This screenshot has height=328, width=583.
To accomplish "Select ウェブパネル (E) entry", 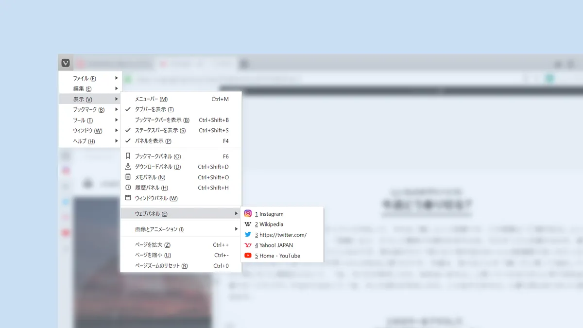I will click(181, 213).
